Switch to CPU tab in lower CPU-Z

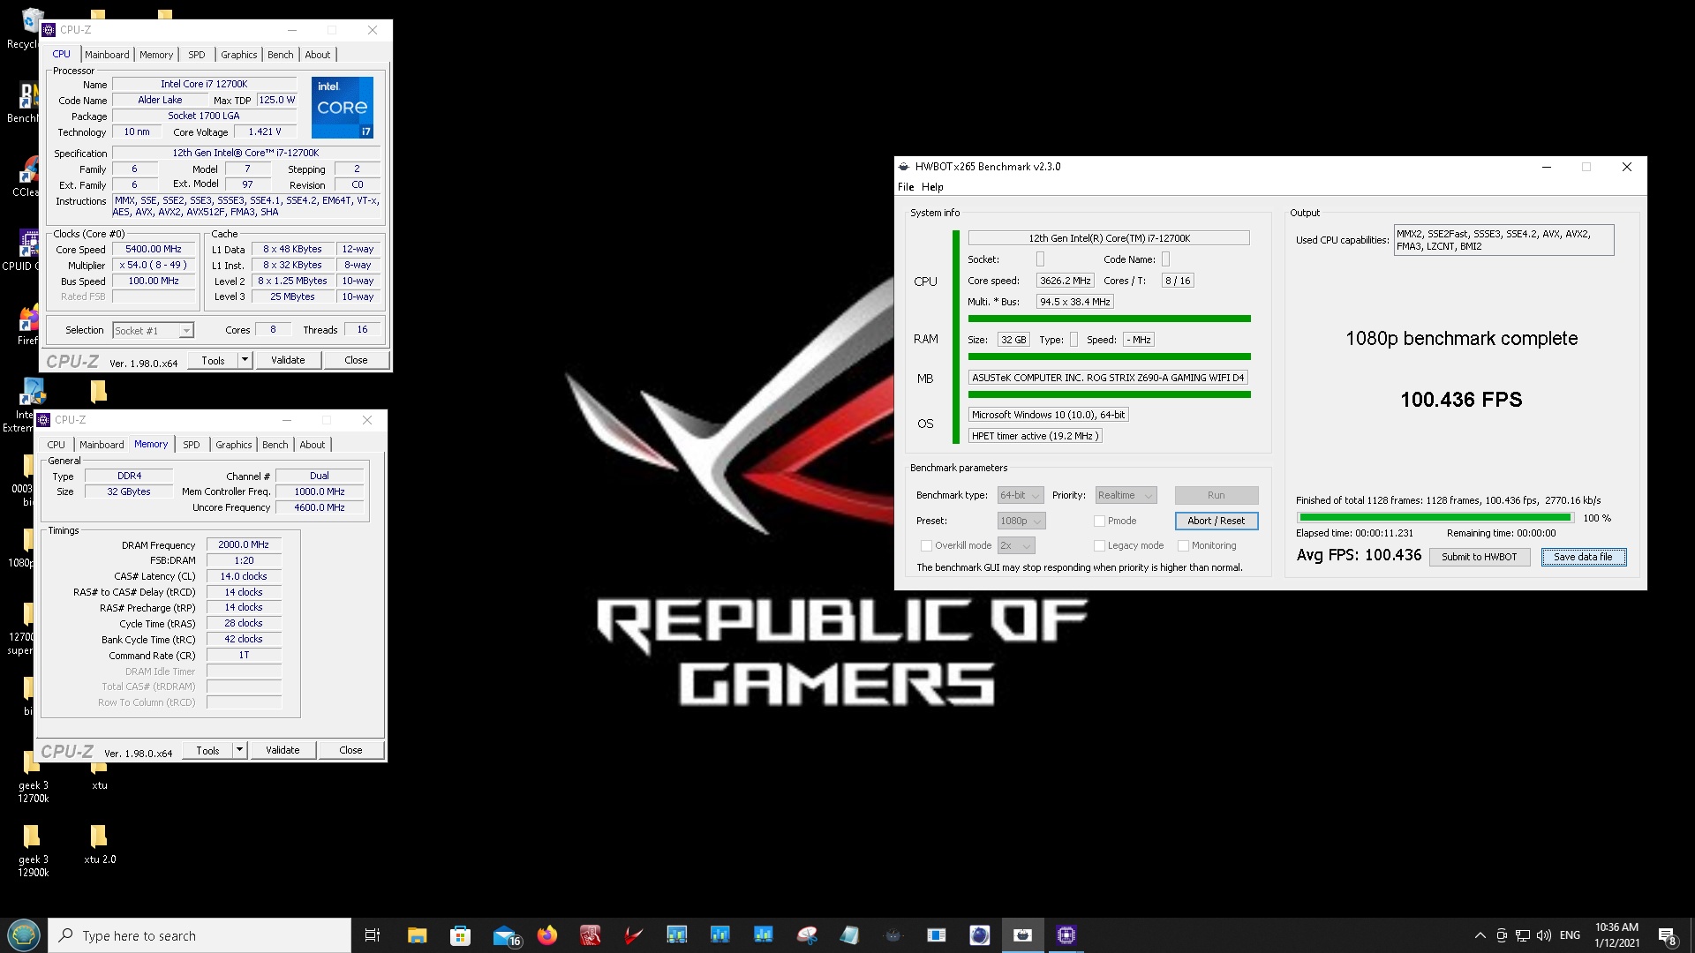click(x=56, y=445)
